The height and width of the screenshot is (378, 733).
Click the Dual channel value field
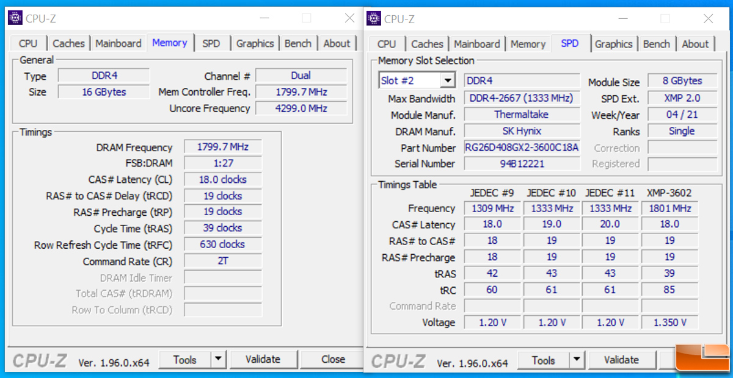point(301,76)
